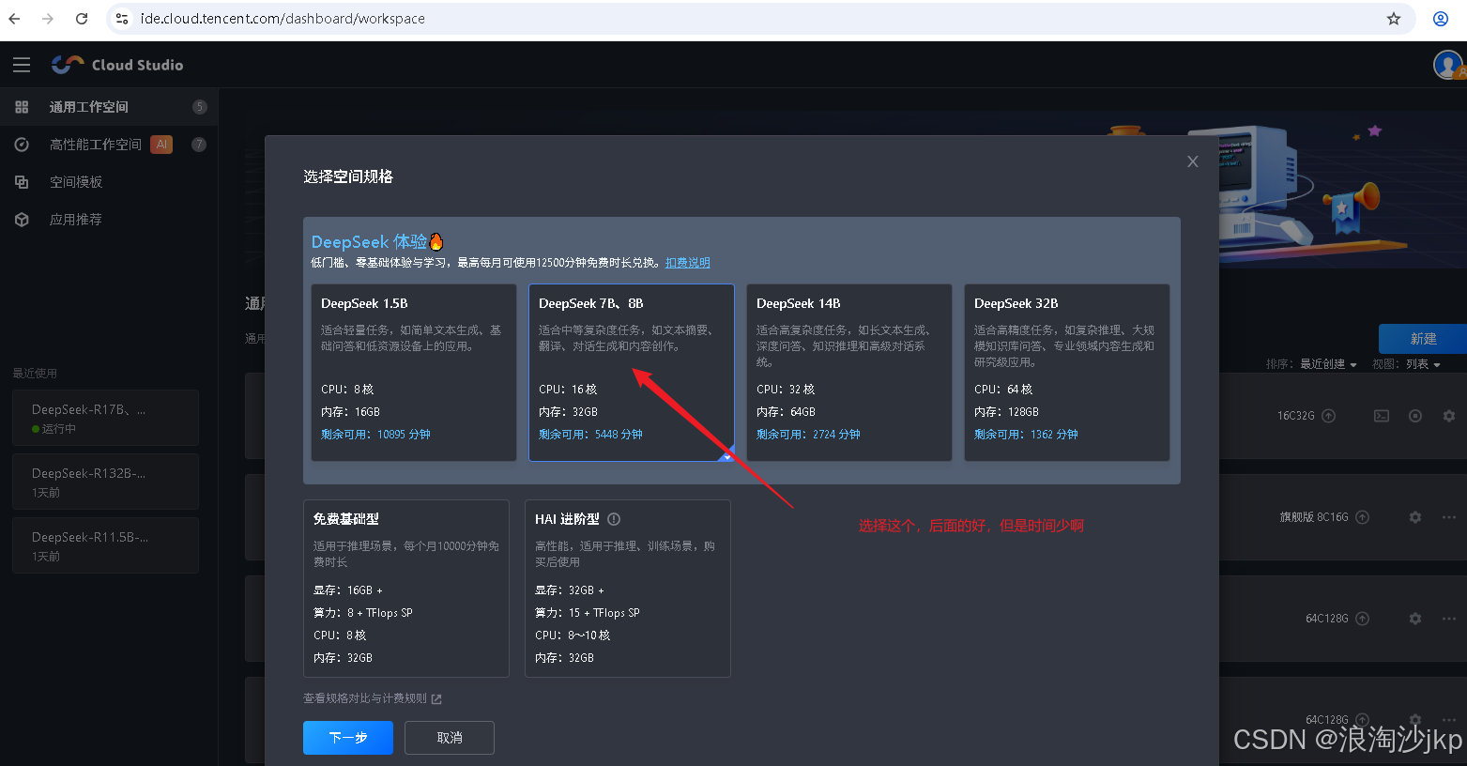Stop the 16C32G workspace with stop icon
The height and width of the screenshot is (766, 1467).
[1415, 416]
